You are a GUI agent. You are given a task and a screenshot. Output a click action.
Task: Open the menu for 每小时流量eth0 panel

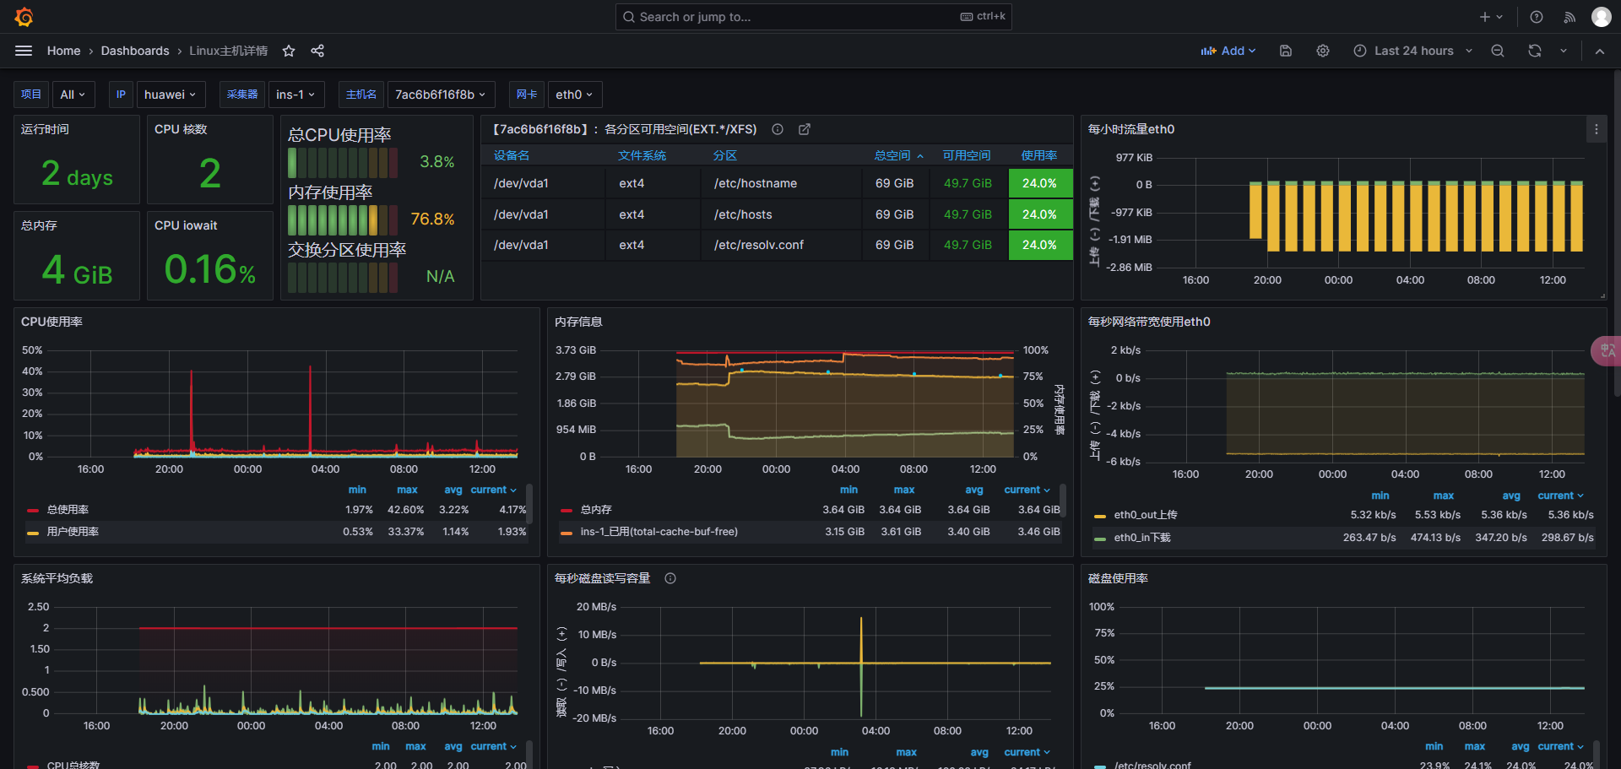[x=1596, y=129]
